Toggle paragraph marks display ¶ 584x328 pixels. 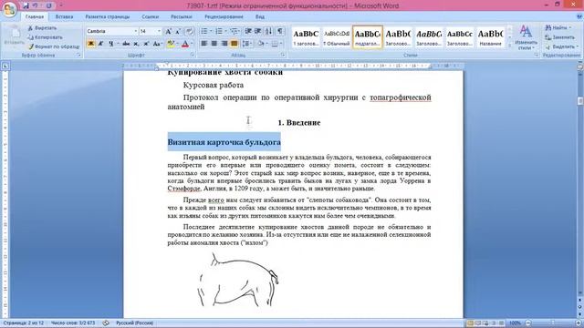pyautogui.click(x=280, y=31)
